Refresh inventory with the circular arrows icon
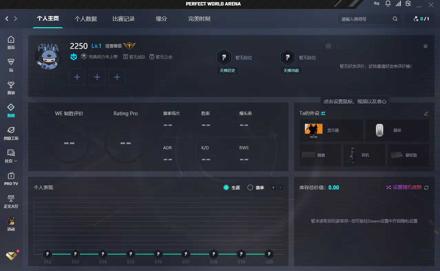Viewport: 440px width, 271px height. pos(427,187)
